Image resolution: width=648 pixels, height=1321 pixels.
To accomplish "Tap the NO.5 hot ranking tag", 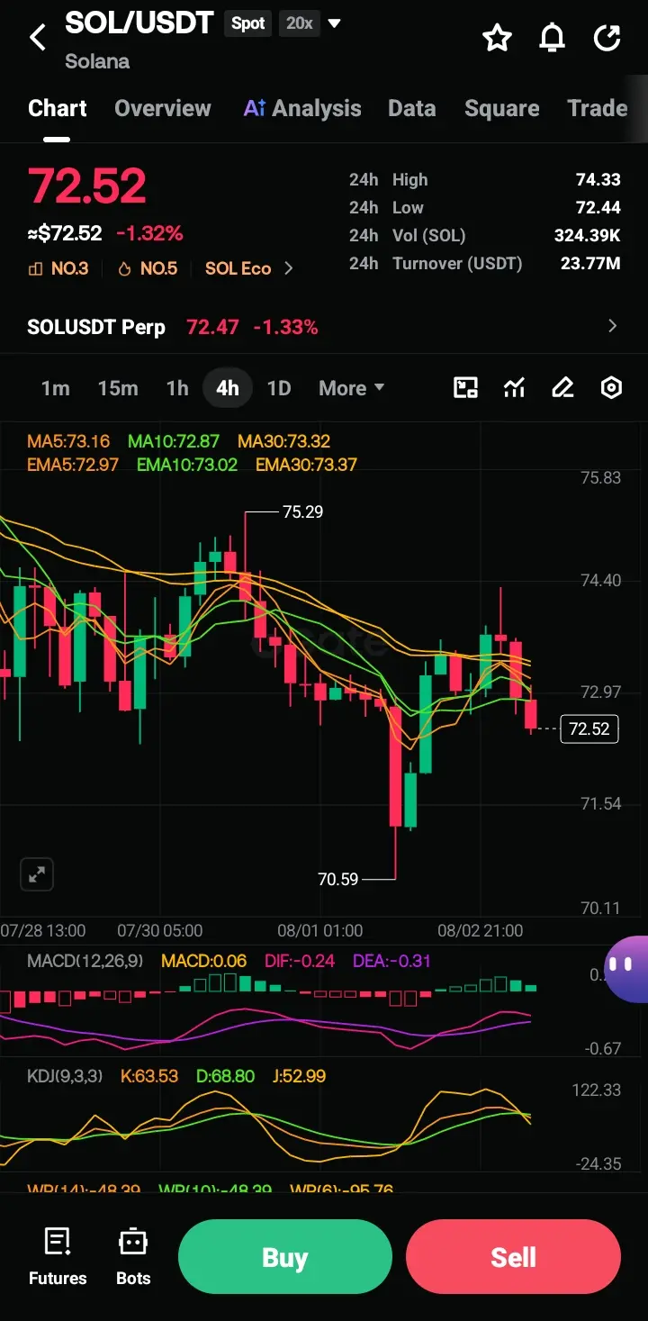I will [148, 268].
